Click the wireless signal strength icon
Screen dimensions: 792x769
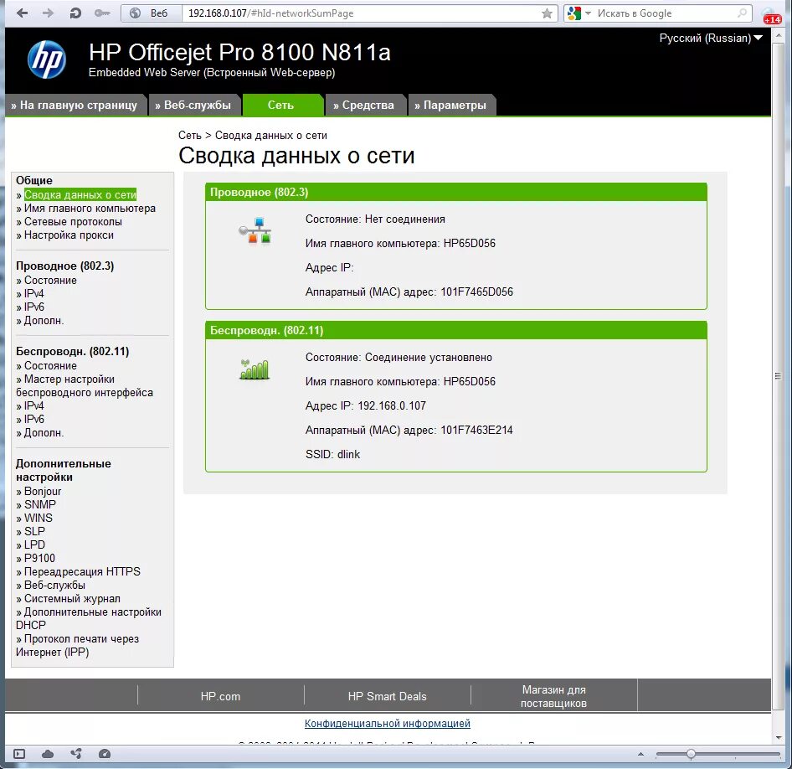pyautogui.click(x=255, y=369)
